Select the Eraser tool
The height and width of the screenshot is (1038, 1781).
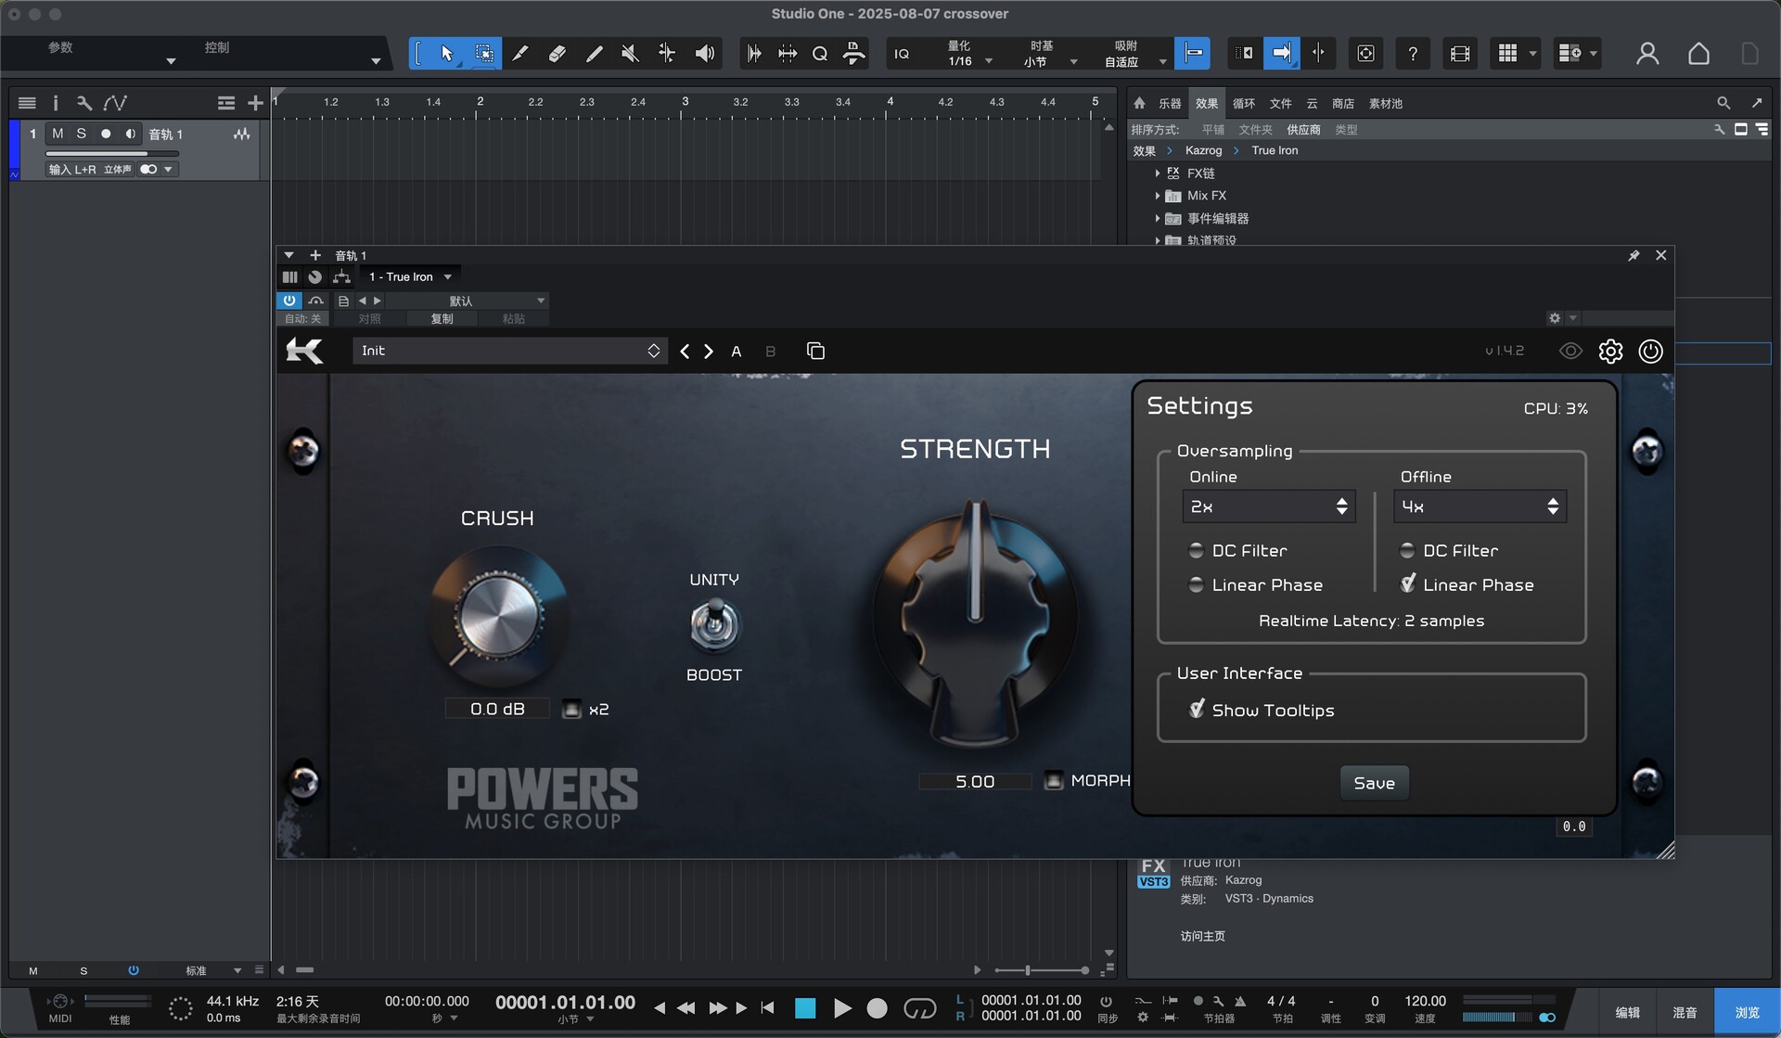click(557, 54)
